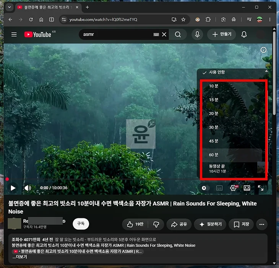Enter fullscreen mode
This screenshot has height=268, width=279.
261,188
